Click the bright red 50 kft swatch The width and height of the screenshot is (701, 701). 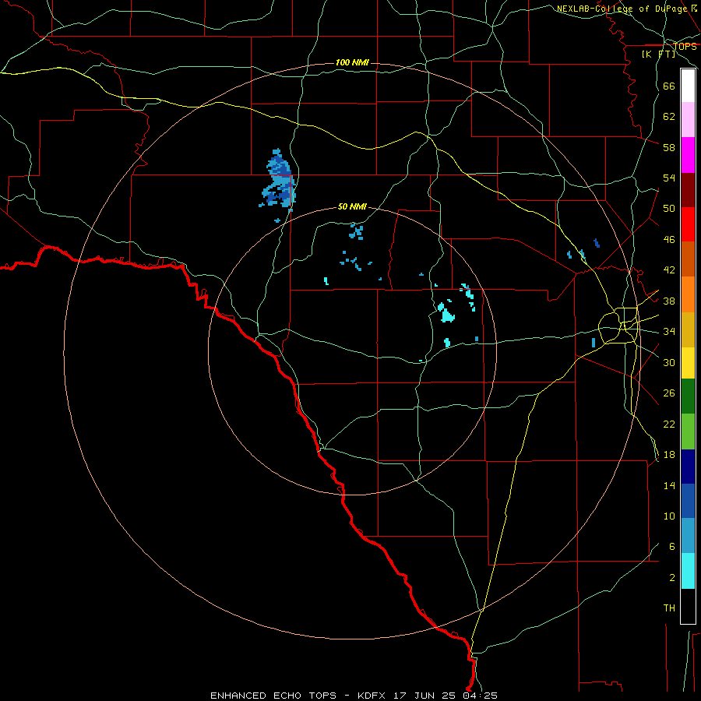[688, 224]
